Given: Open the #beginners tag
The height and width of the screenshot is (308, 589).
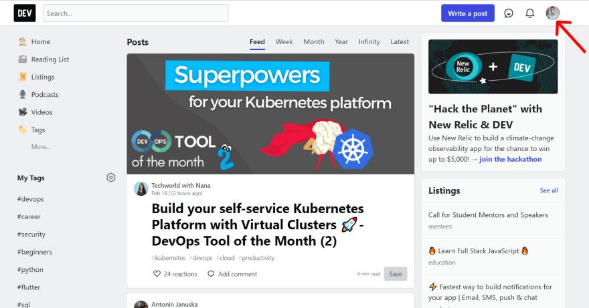Looking at the screenshot, I should 35,252.
